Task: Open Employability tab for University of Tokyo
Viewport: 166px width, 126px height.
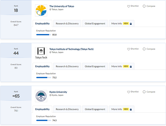Action: tap(42, 24)
